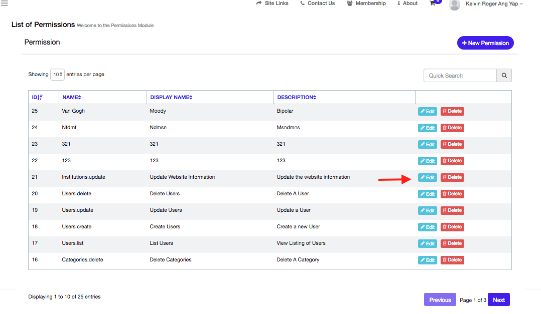
Task: Delete the Nfdmf permission
Action: click(452, 128)
